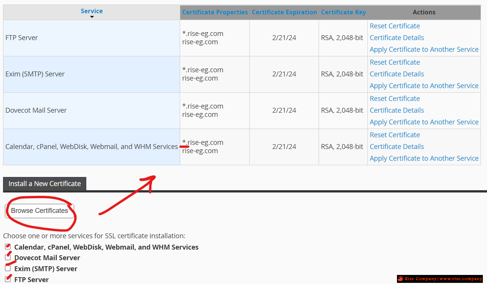Check the Exim (SMTP) Server checkbox
The image size is (487, 284).
8,268
